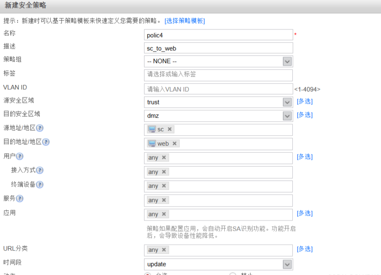Focus the 描述 field containing sc_to_web
This screenshot has height=275, width=381.
[219, 48]
